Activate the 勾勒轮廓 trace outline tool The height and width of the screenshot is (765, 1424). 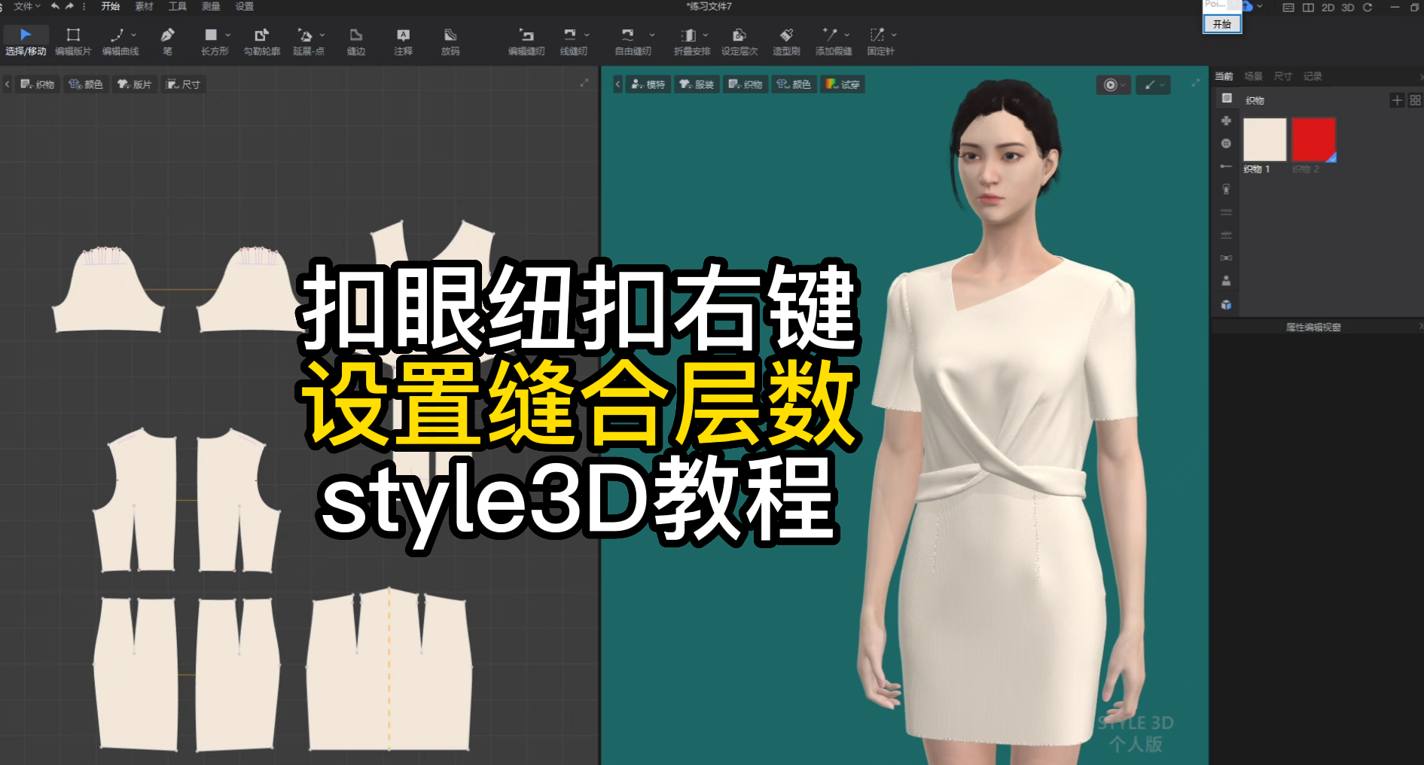point(261,41)
